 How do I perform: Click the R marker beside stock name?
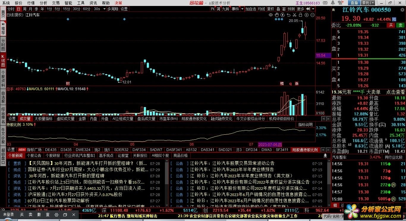333,10
